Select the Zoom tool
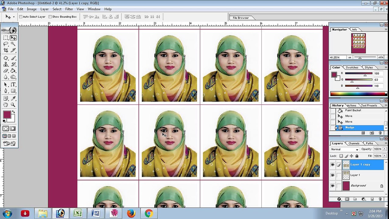The image size is (389, 219). point(13,105)
